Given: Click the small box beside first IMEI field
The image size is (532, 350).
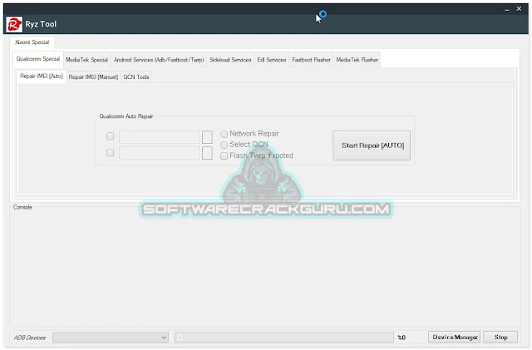Looking at the screenshot, I should point(207,137).
